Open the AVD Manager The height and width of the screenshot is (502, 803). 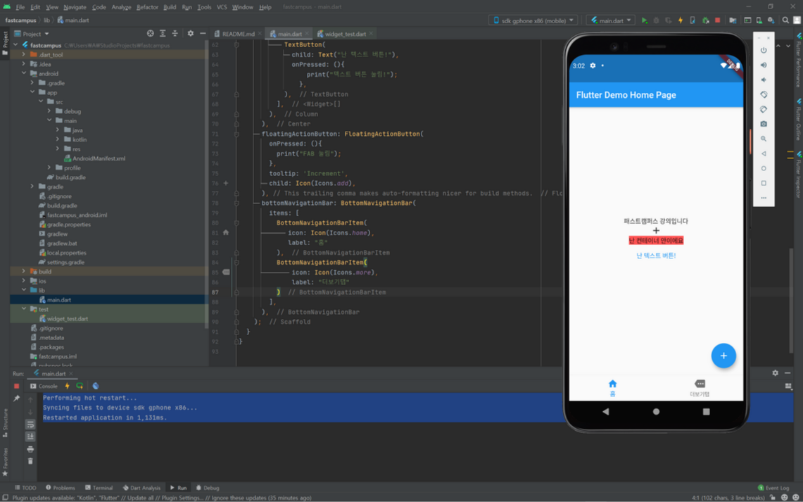(x=759, y=20)
